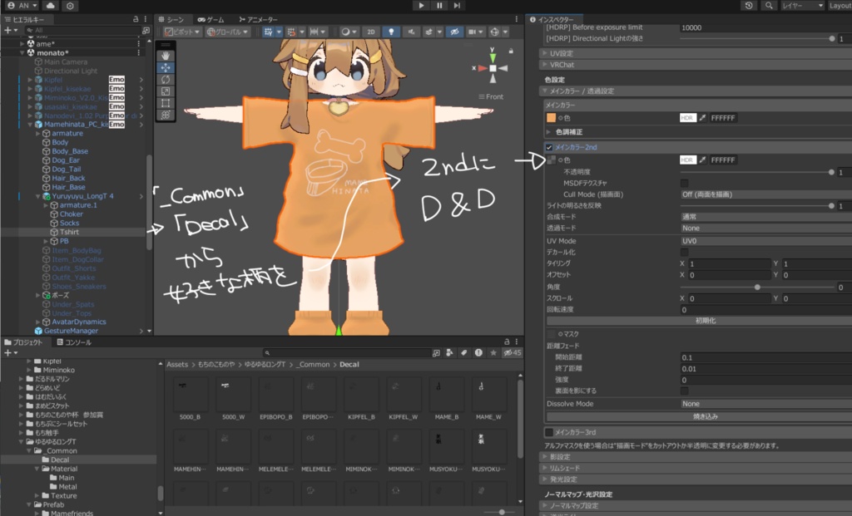Viewport: 852px width, 516px height.
Task: Open the コンソール tab
Action: point(74,342)
